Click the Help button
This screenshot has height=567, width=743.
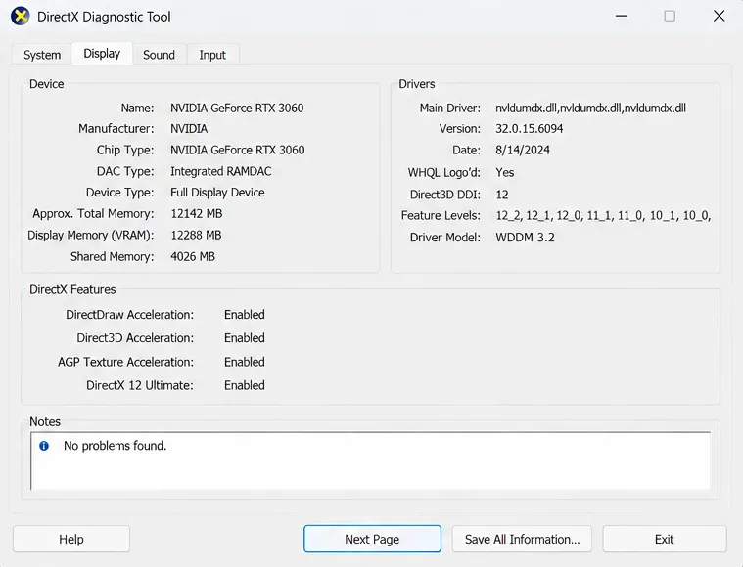pyautogui.click(x=71, y=539)
